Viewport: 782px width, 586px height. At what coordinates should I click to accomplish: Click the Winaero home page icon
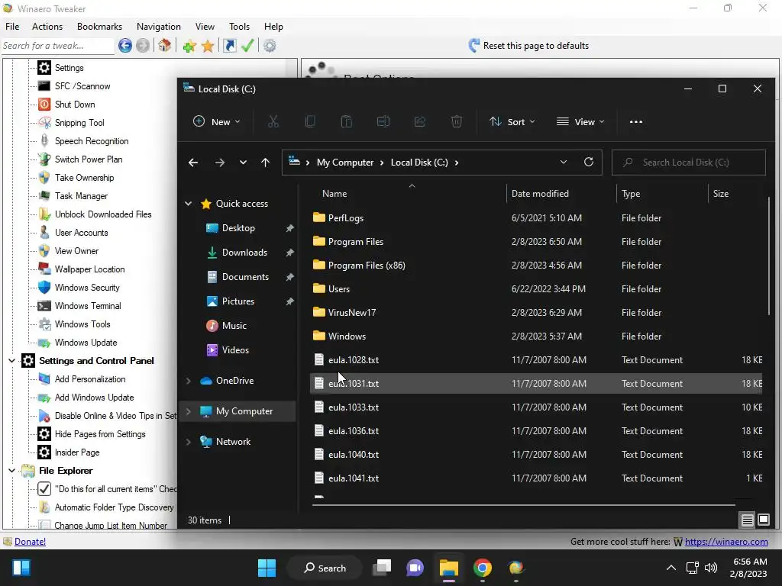click(165, 46)
